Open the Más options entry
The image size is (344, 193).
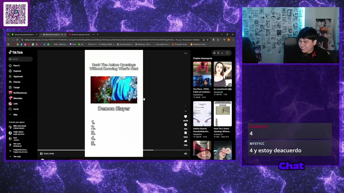tap(15, 114)
